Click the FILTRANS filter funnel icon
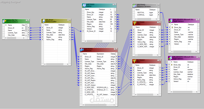This screenshot has width=204, height=109. click(135, 23)
